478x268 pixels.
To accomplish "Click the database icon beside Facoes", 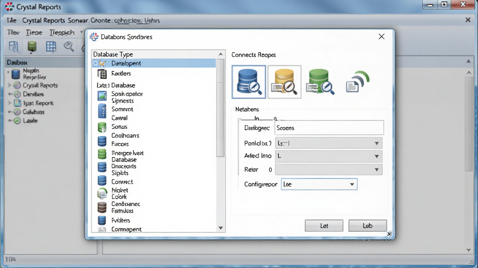I will [102, 141].
